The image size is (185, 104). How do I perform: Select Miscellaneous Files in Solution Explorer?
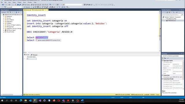[171, 19]
